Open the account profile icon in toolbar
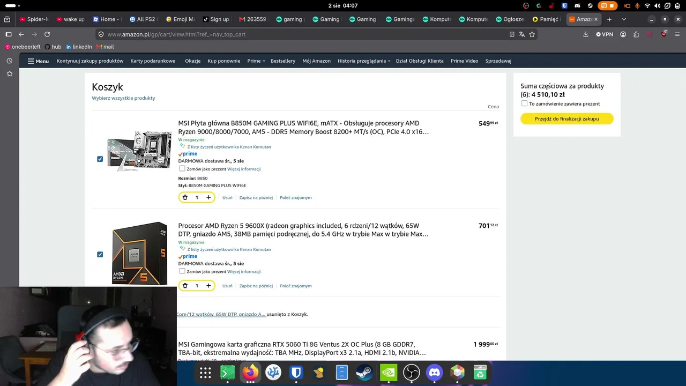Image resolution: width=686 pixels, height=386 pixels. click(623, 34)
